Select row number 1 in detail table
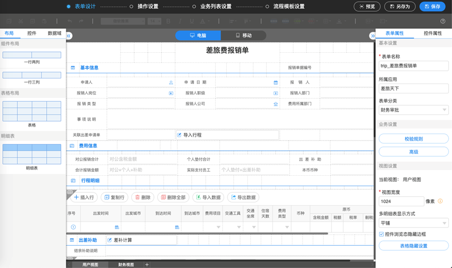The width and height of the screenshot is (452, 268). pos(73,227)
